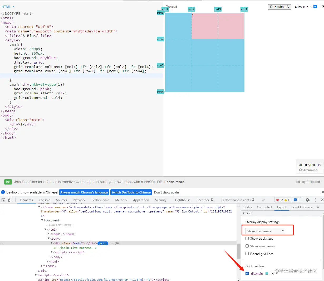The height and width of the screenshot is (281, 324).
Task: Click the info icon in language notice
Action: pos(3,192)
